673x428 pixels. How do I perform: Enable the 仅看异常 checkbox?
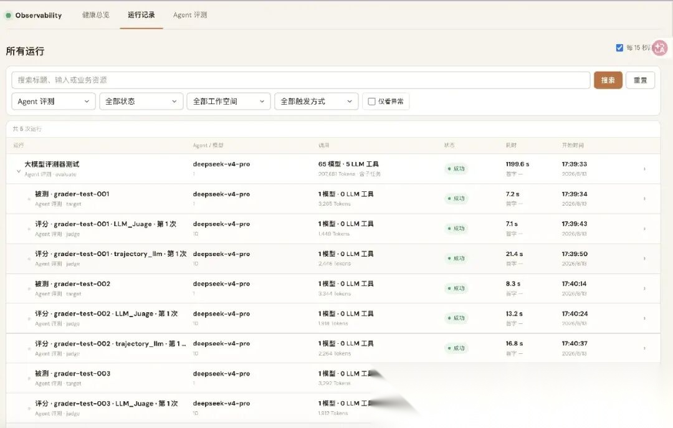[371, 102]
